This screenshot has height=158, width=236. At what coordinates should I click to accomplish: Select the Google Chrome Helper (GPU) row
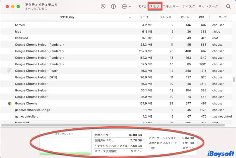tap(116, 77)
